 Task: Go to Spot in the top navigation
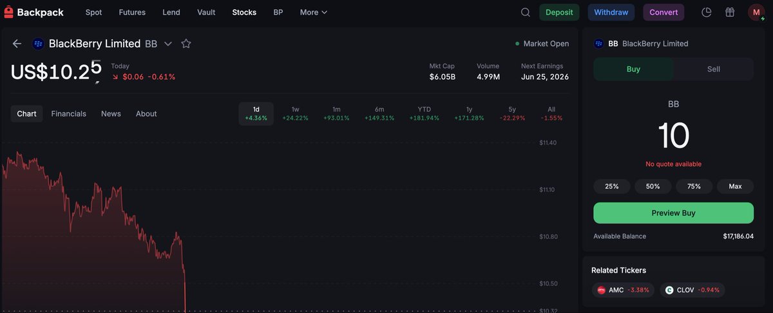point(93,12)
